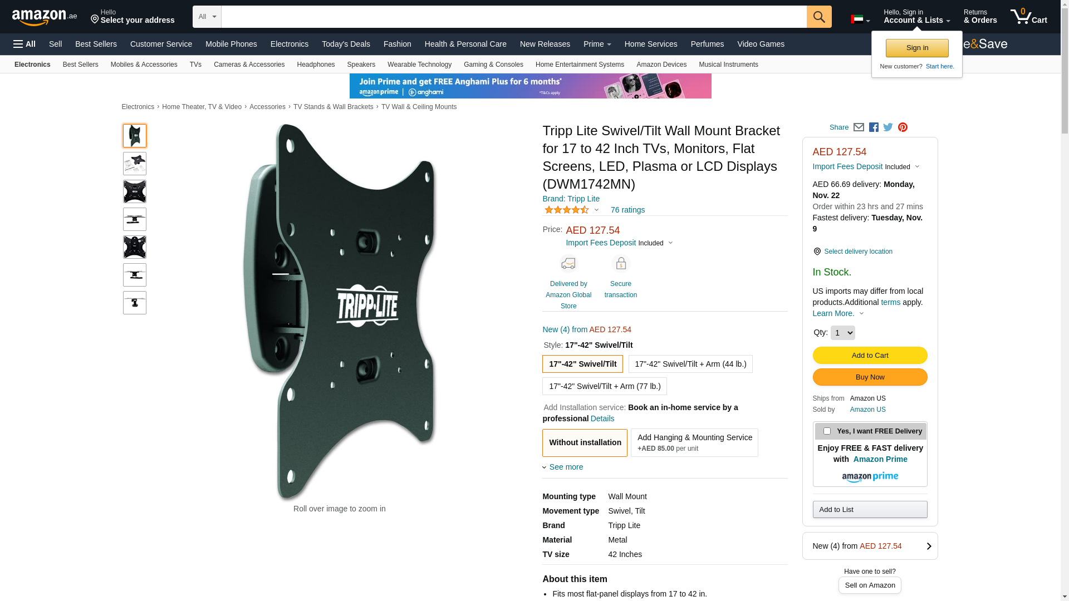Open the shopping cart icon

click(1029, 16)
